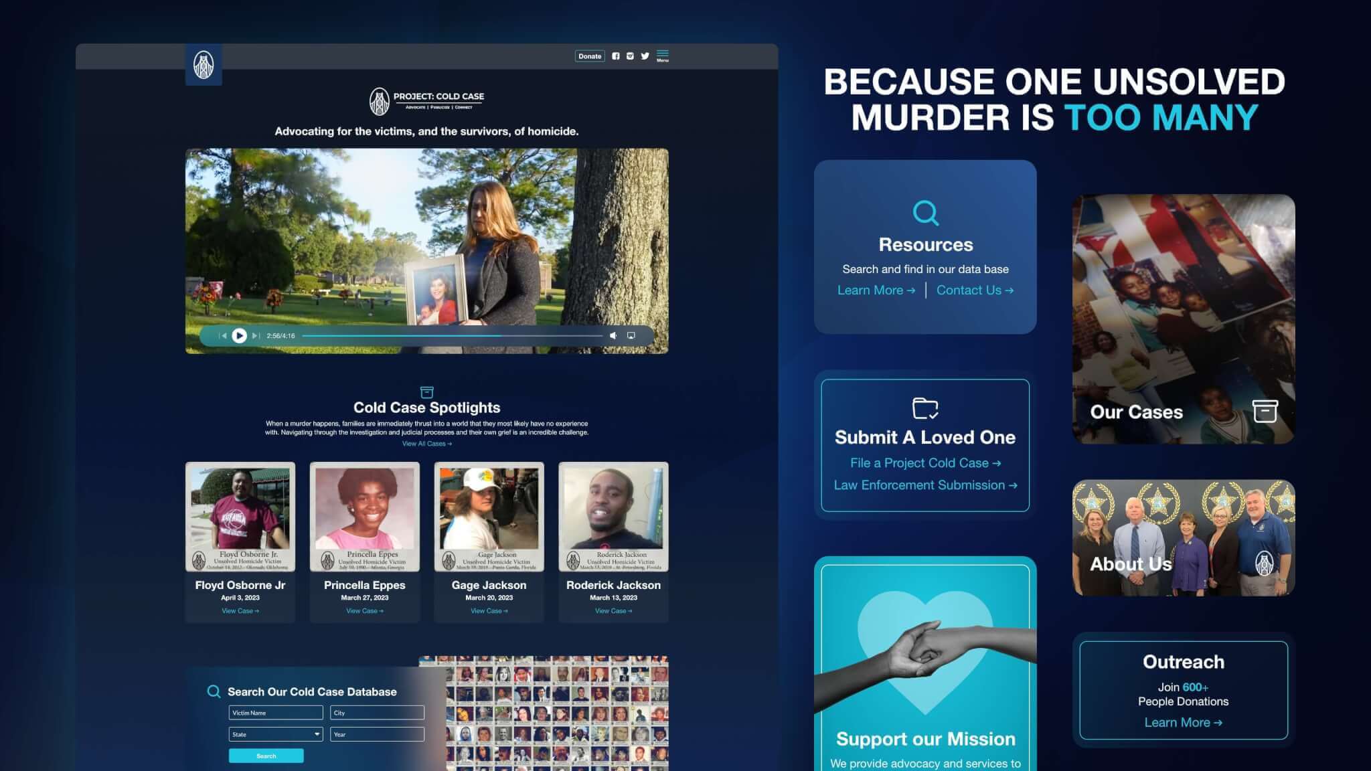Toggle fullscreen icon on video player
This screenshot has height=771, width=1371.
(631, 336)
